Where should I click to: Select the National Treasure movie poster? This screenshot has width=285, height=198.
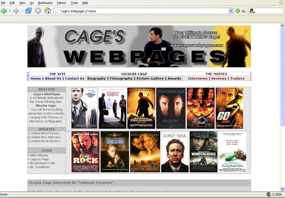point(141,108)
